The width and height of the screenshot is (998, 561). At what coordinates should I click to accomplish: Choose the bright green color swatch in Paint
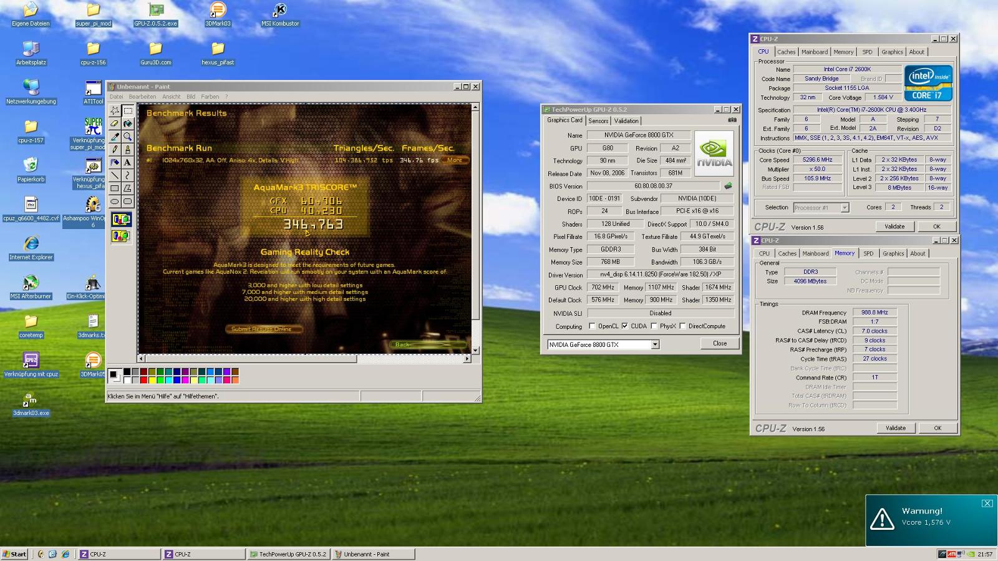[x=160, y=379]
